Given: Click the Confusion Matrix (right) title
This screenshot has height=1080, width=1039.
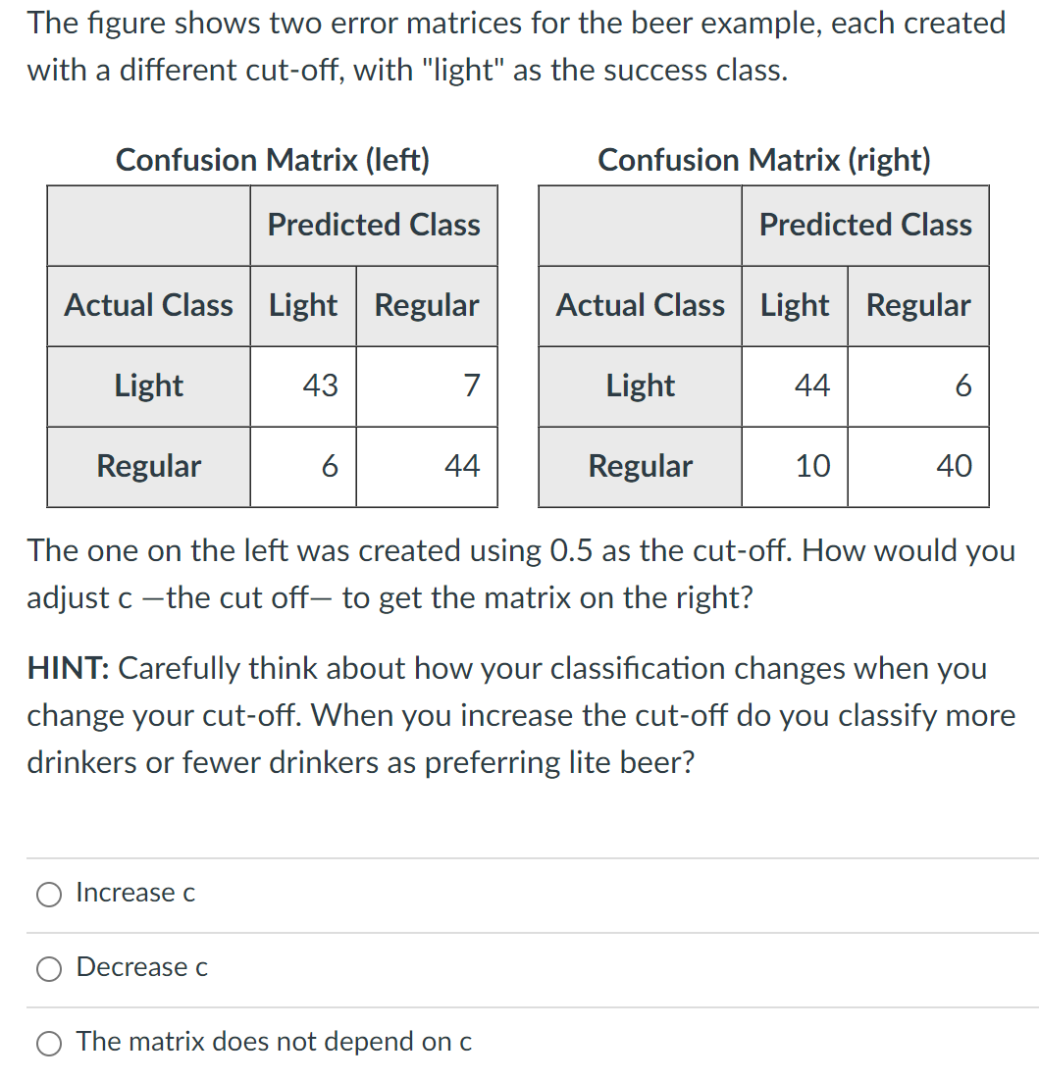Looking at the screenshot, I should click(x=765, y=161).
